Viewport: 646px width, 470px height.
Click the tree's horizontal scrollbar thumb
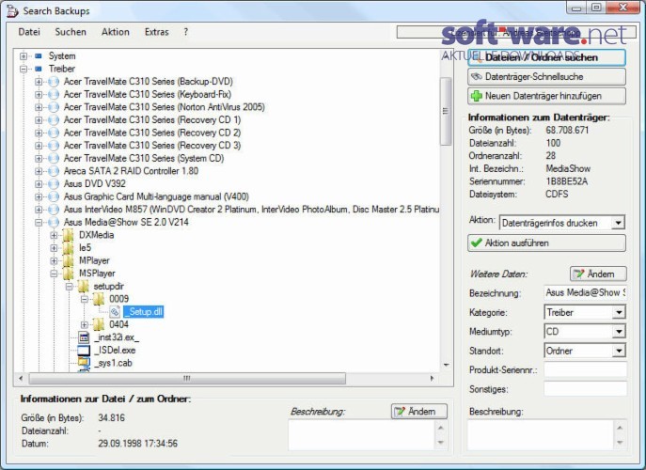click(x=187, y=378)
